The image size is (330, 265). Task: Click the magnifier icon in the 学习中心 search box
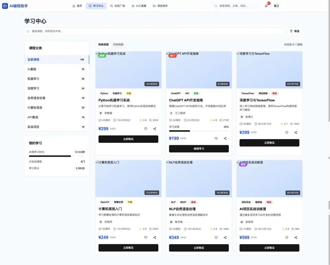coord(28,31)
